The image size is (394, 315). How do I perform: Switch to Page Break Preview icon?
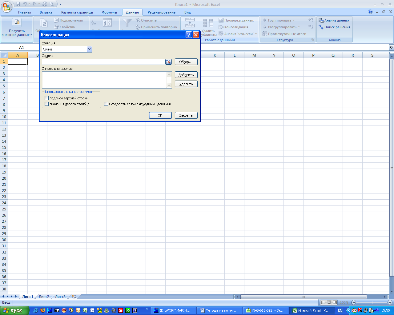[x=335, y=302]
